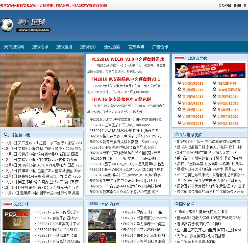This screenshot has height=243, width=248.
Task: Open 多特1-0里斯本竞技 video entry
Action: pyautogui.click(x=210, y=164)
